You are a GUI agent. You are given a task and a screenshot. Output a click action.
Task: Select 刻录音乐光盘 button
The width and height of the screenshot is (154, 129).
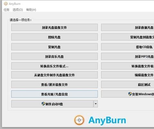click(x=55, y=57)
